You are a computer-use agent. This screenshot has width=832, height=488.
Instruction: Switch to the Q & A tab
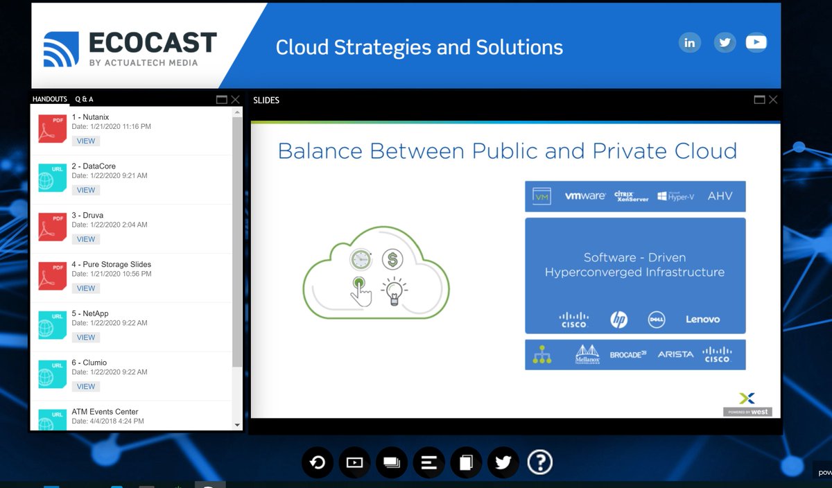[x=84, y=100]
